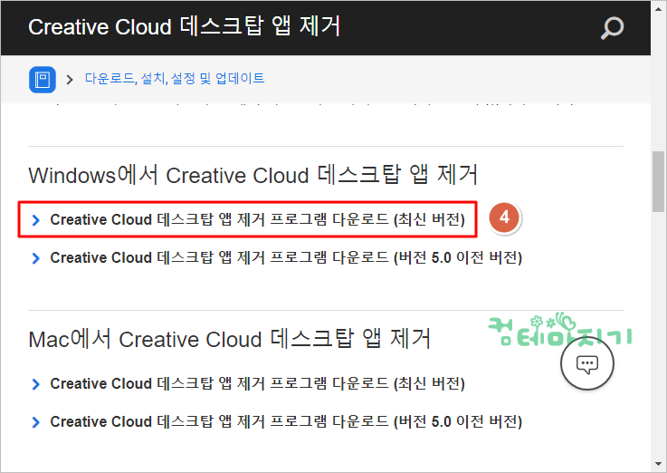Expand Mac 버전 5.0 이전 버전 chevron
This screenshot has width=667, height=473.
(x=36, y=422)
